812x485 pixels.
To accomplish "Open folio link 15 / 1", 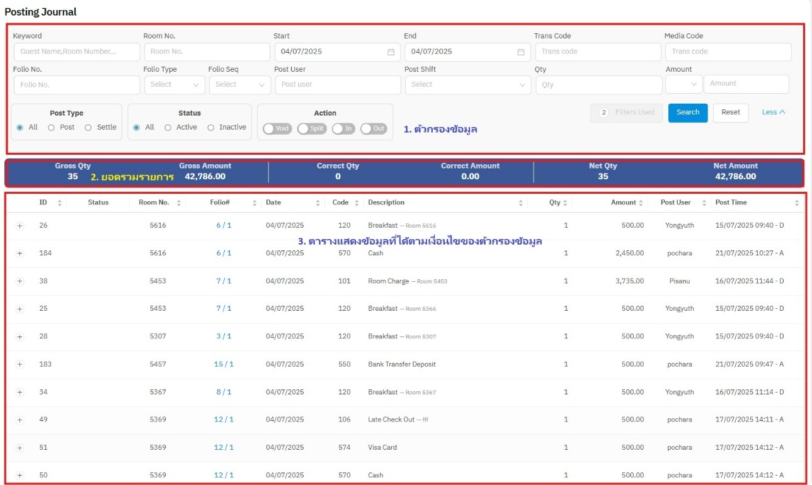I will tap(224, 364).
